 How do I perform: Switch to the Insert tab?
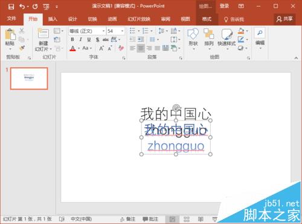coord(53,19)
